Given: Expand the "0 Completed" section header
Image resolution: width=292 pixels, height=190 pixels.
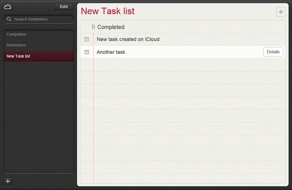Looking at the screenshot, I should [x=111, y=27].
